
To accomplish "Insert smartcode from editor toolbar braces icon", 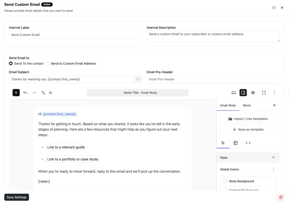I will 51,93.
